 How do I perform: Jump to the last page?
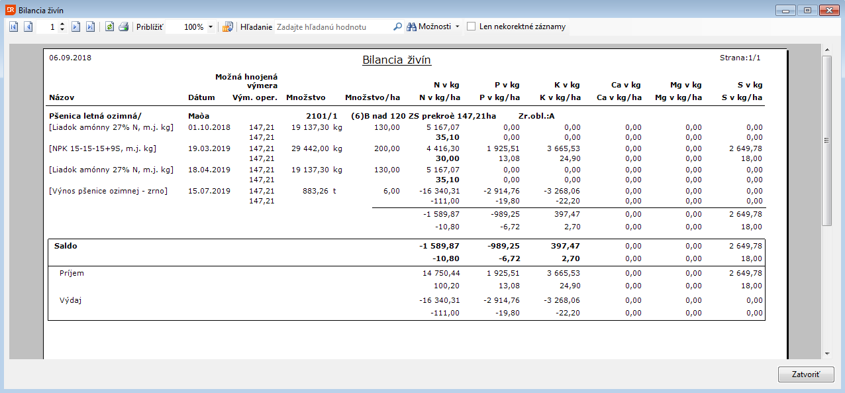(90, 27)
